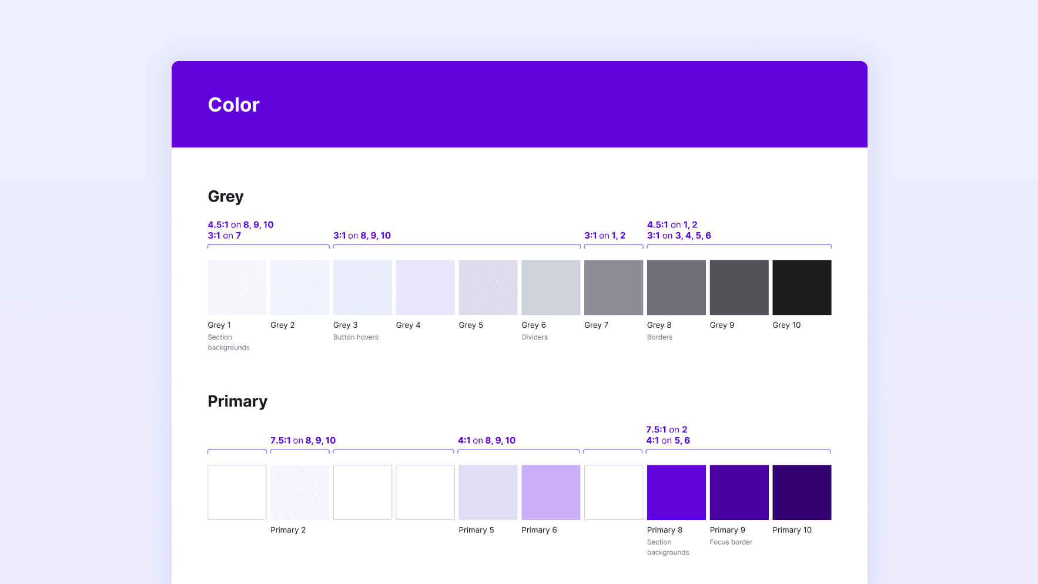This screenshot has height=584, width=1038.
Task: Click the '3:1 on 3, 4, 5, 6' contrast note
Action: (679, 236)
